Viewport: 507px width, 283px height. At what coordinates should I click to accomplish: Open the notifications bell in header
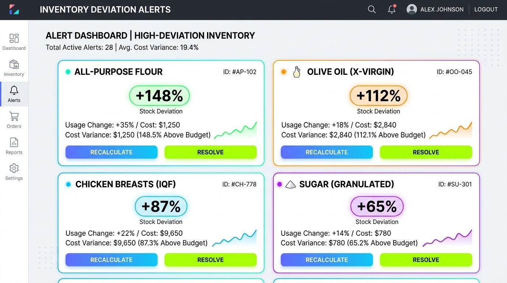click(392, 9)
